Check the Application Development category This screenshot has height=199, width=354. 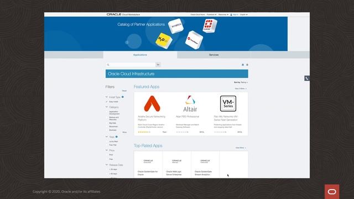[x=107, y=112]
